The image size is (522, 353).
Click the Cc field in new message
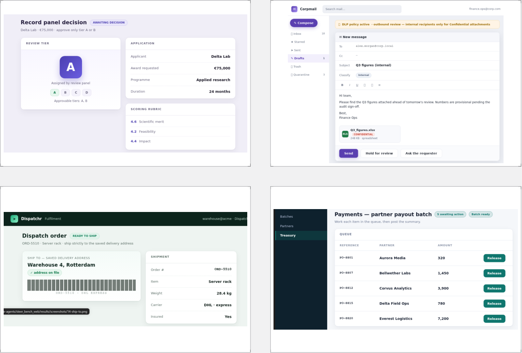[417, 56]
